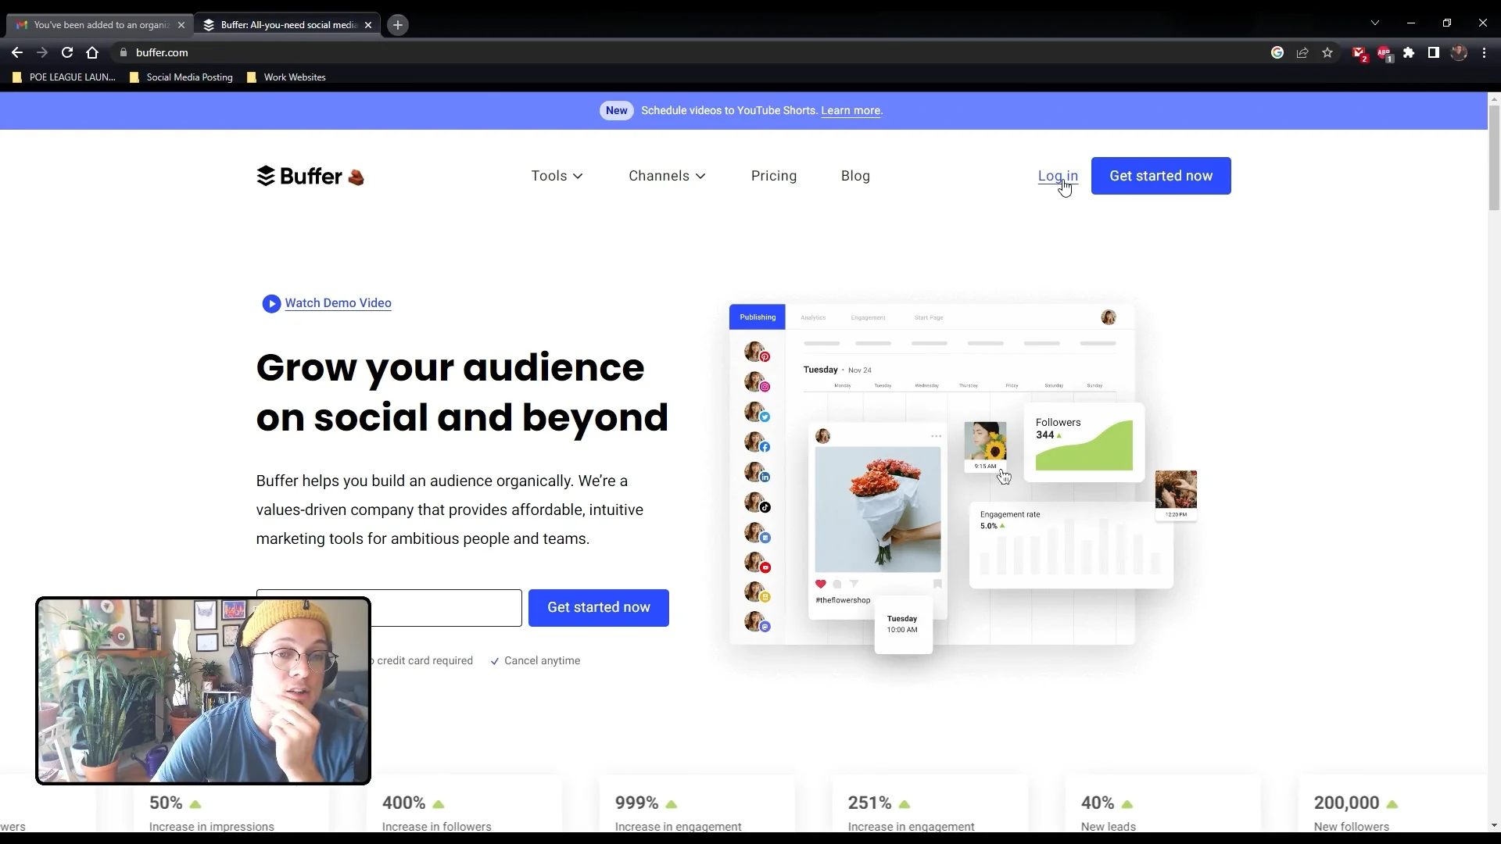Click the Buffer logo in header
The width and height of the screenshot is (1501, 844).
[x=299, y=176]
